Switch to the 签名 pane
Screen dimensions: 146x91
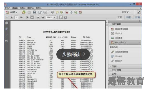(x=129, y=17)
